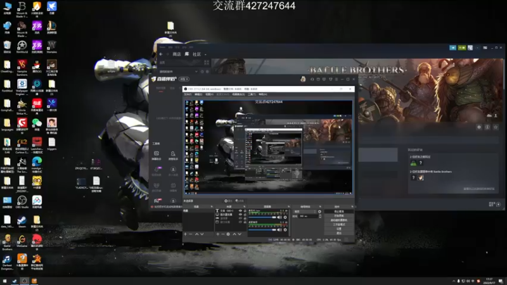Viewport: 507px width, 285px height.
Task: Open the 文件(F) menu in OBS
Action: coord(188,94)
